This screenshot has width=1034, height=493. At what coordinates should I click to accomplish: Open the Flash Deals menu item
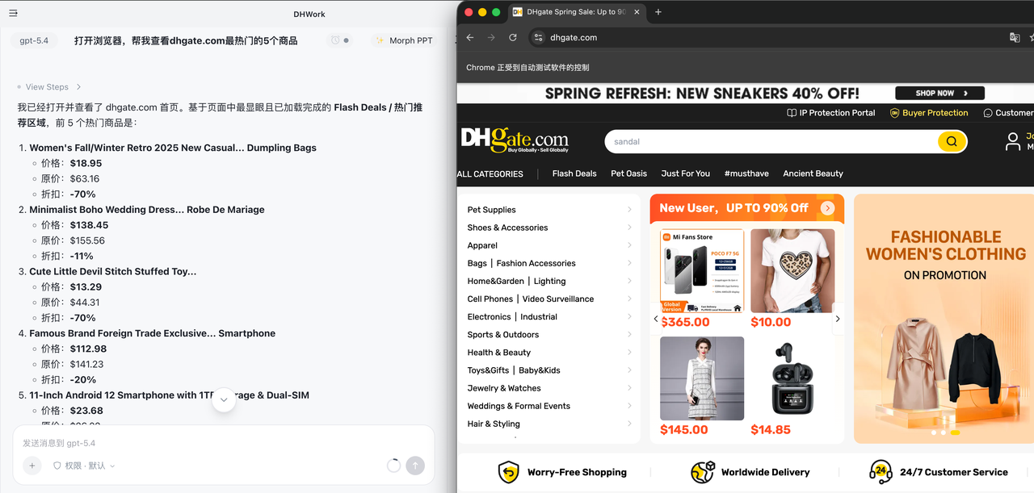574,173
